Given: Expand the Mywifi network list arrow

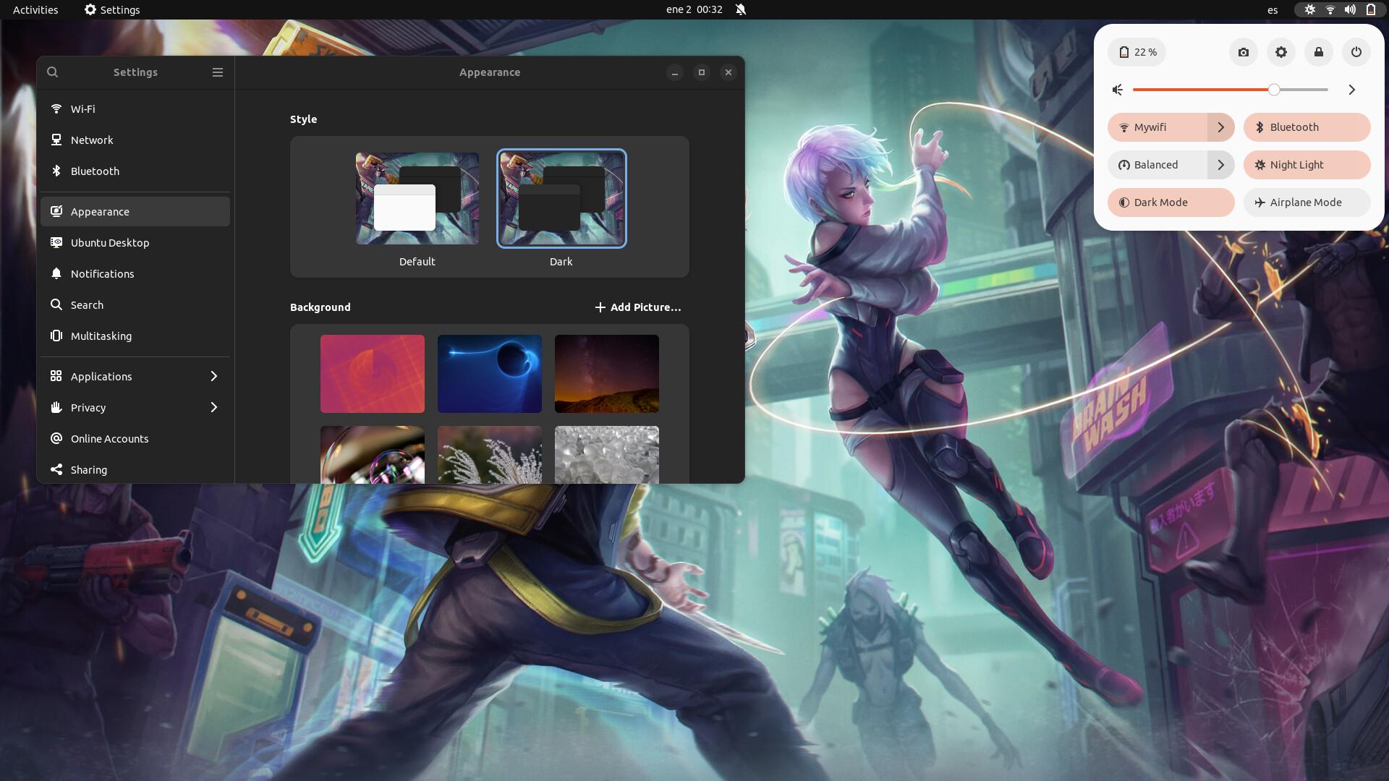Looking at the screenshot, I should (1221, 127).
